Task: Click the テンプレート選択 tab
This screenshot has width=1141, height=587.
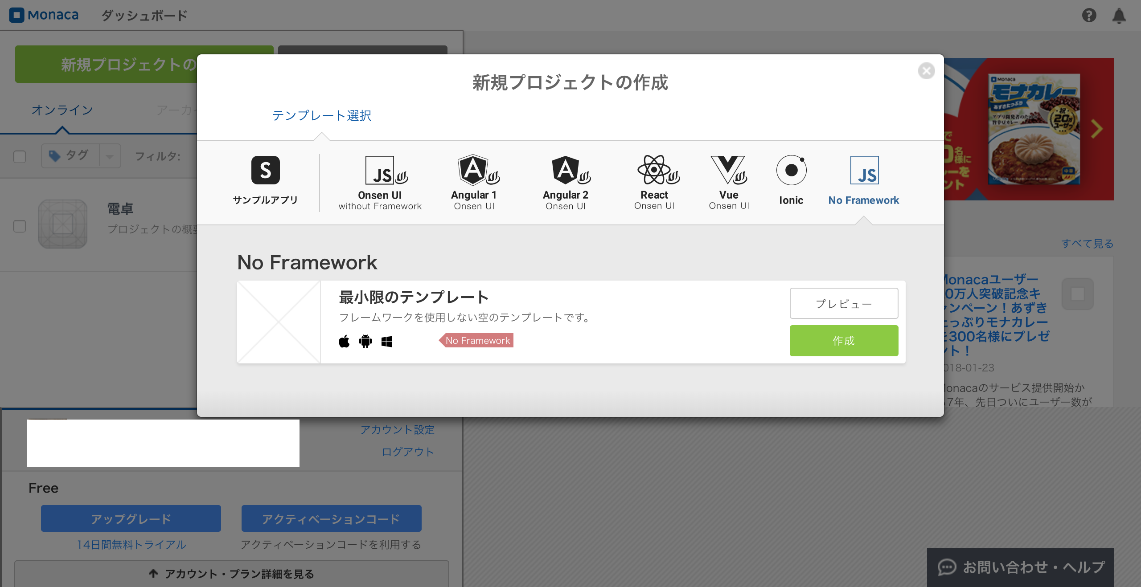Action: pyautogui.click(x=321, y=116)
